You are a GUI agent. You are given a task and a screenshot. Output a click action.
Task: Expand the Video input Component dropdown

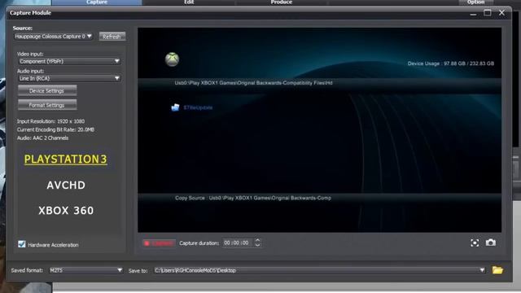point(68,61)
